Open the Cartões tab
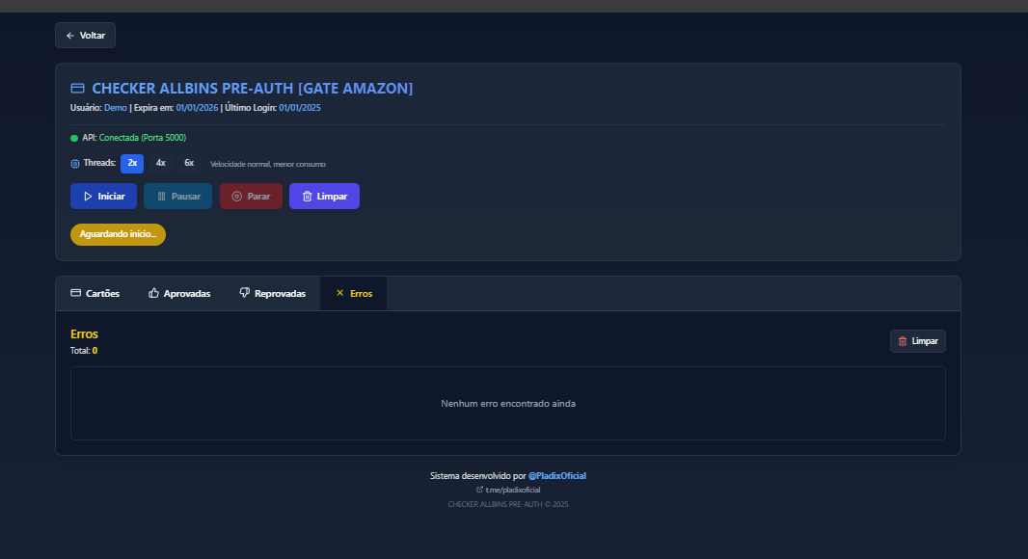The width and height of the screenshot is (1028, 559). coord(95,294)
